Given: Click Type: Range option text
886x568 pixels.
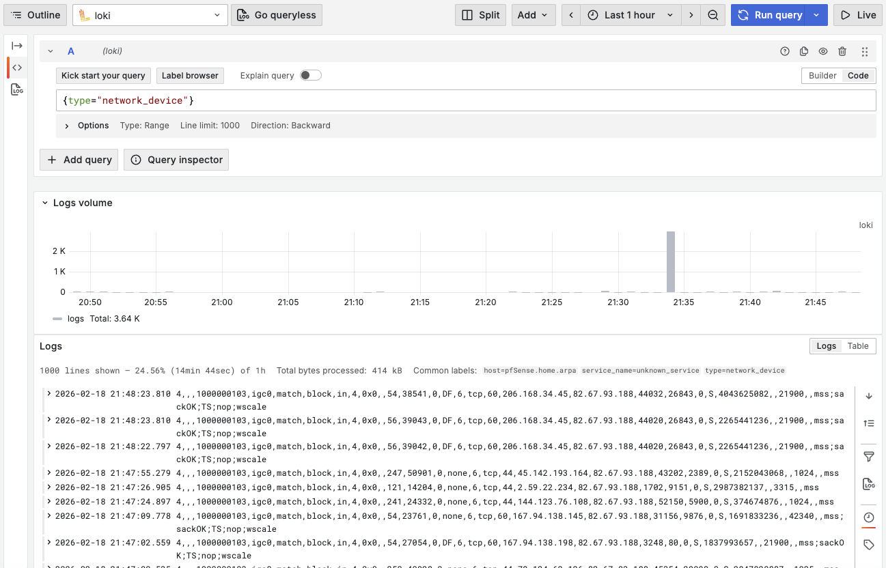Looking at the screenshot, I should click(x=144, y=126).
